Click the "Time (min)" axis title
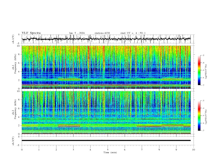The height and width of the screenshot is (168, 218). 110,152
